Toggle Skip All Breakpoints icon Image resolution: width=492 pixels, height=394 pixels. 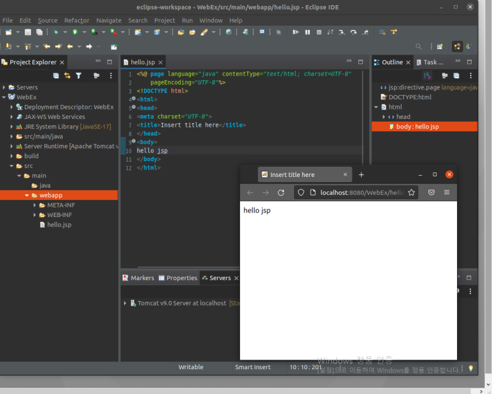coord(278,32)
